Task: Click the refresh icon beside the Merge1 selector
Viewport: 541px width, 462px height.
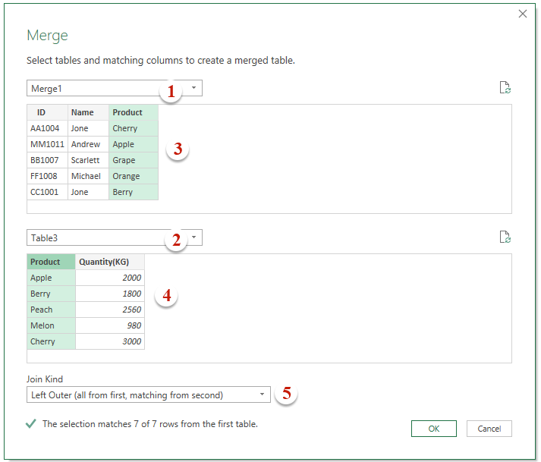Action: click(505, 88)
